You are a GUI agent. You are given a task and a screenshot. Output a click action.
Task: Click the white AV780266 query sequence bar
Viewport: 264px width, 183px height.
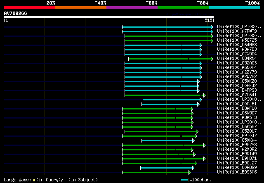click(x=109, y=17)
